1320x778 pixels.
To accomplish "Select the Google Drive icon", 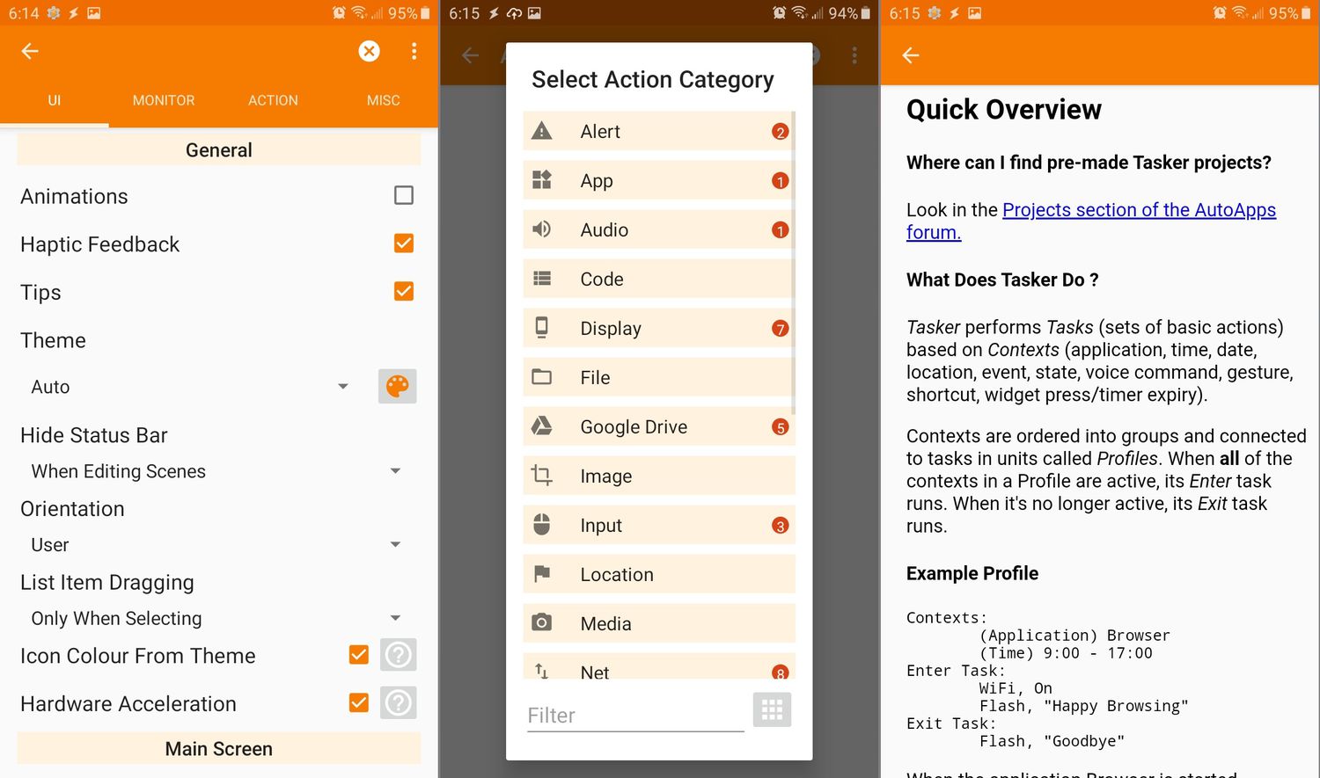I will (x=542, y=426).
